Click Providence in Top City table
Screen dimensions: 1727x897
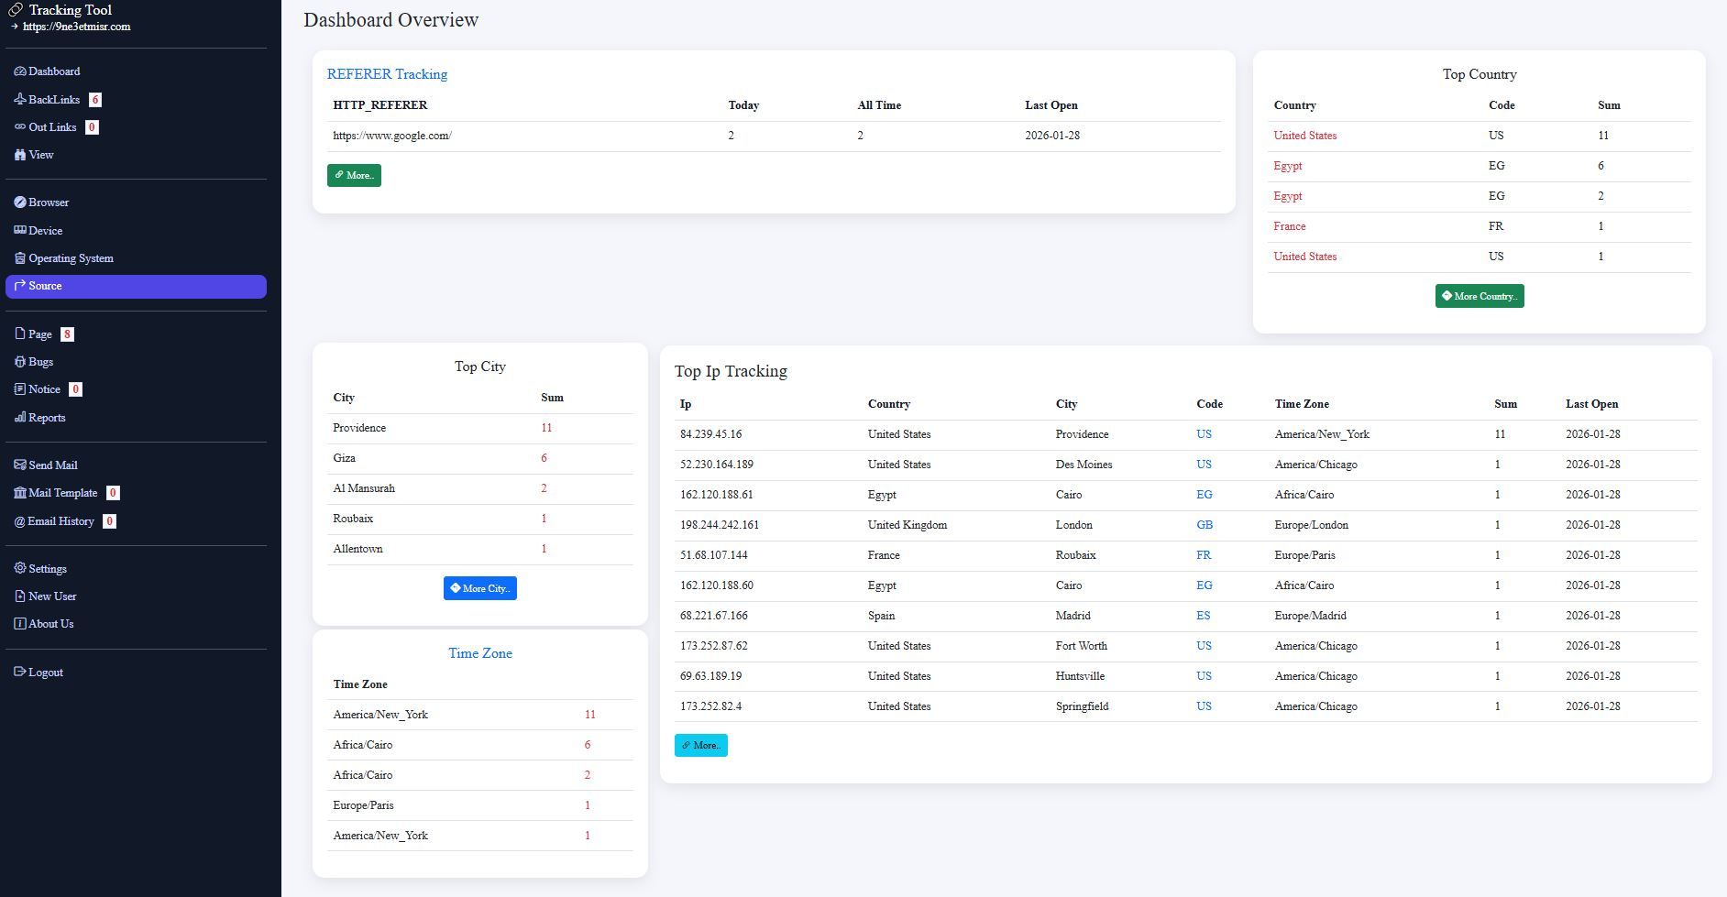point(359,428)
